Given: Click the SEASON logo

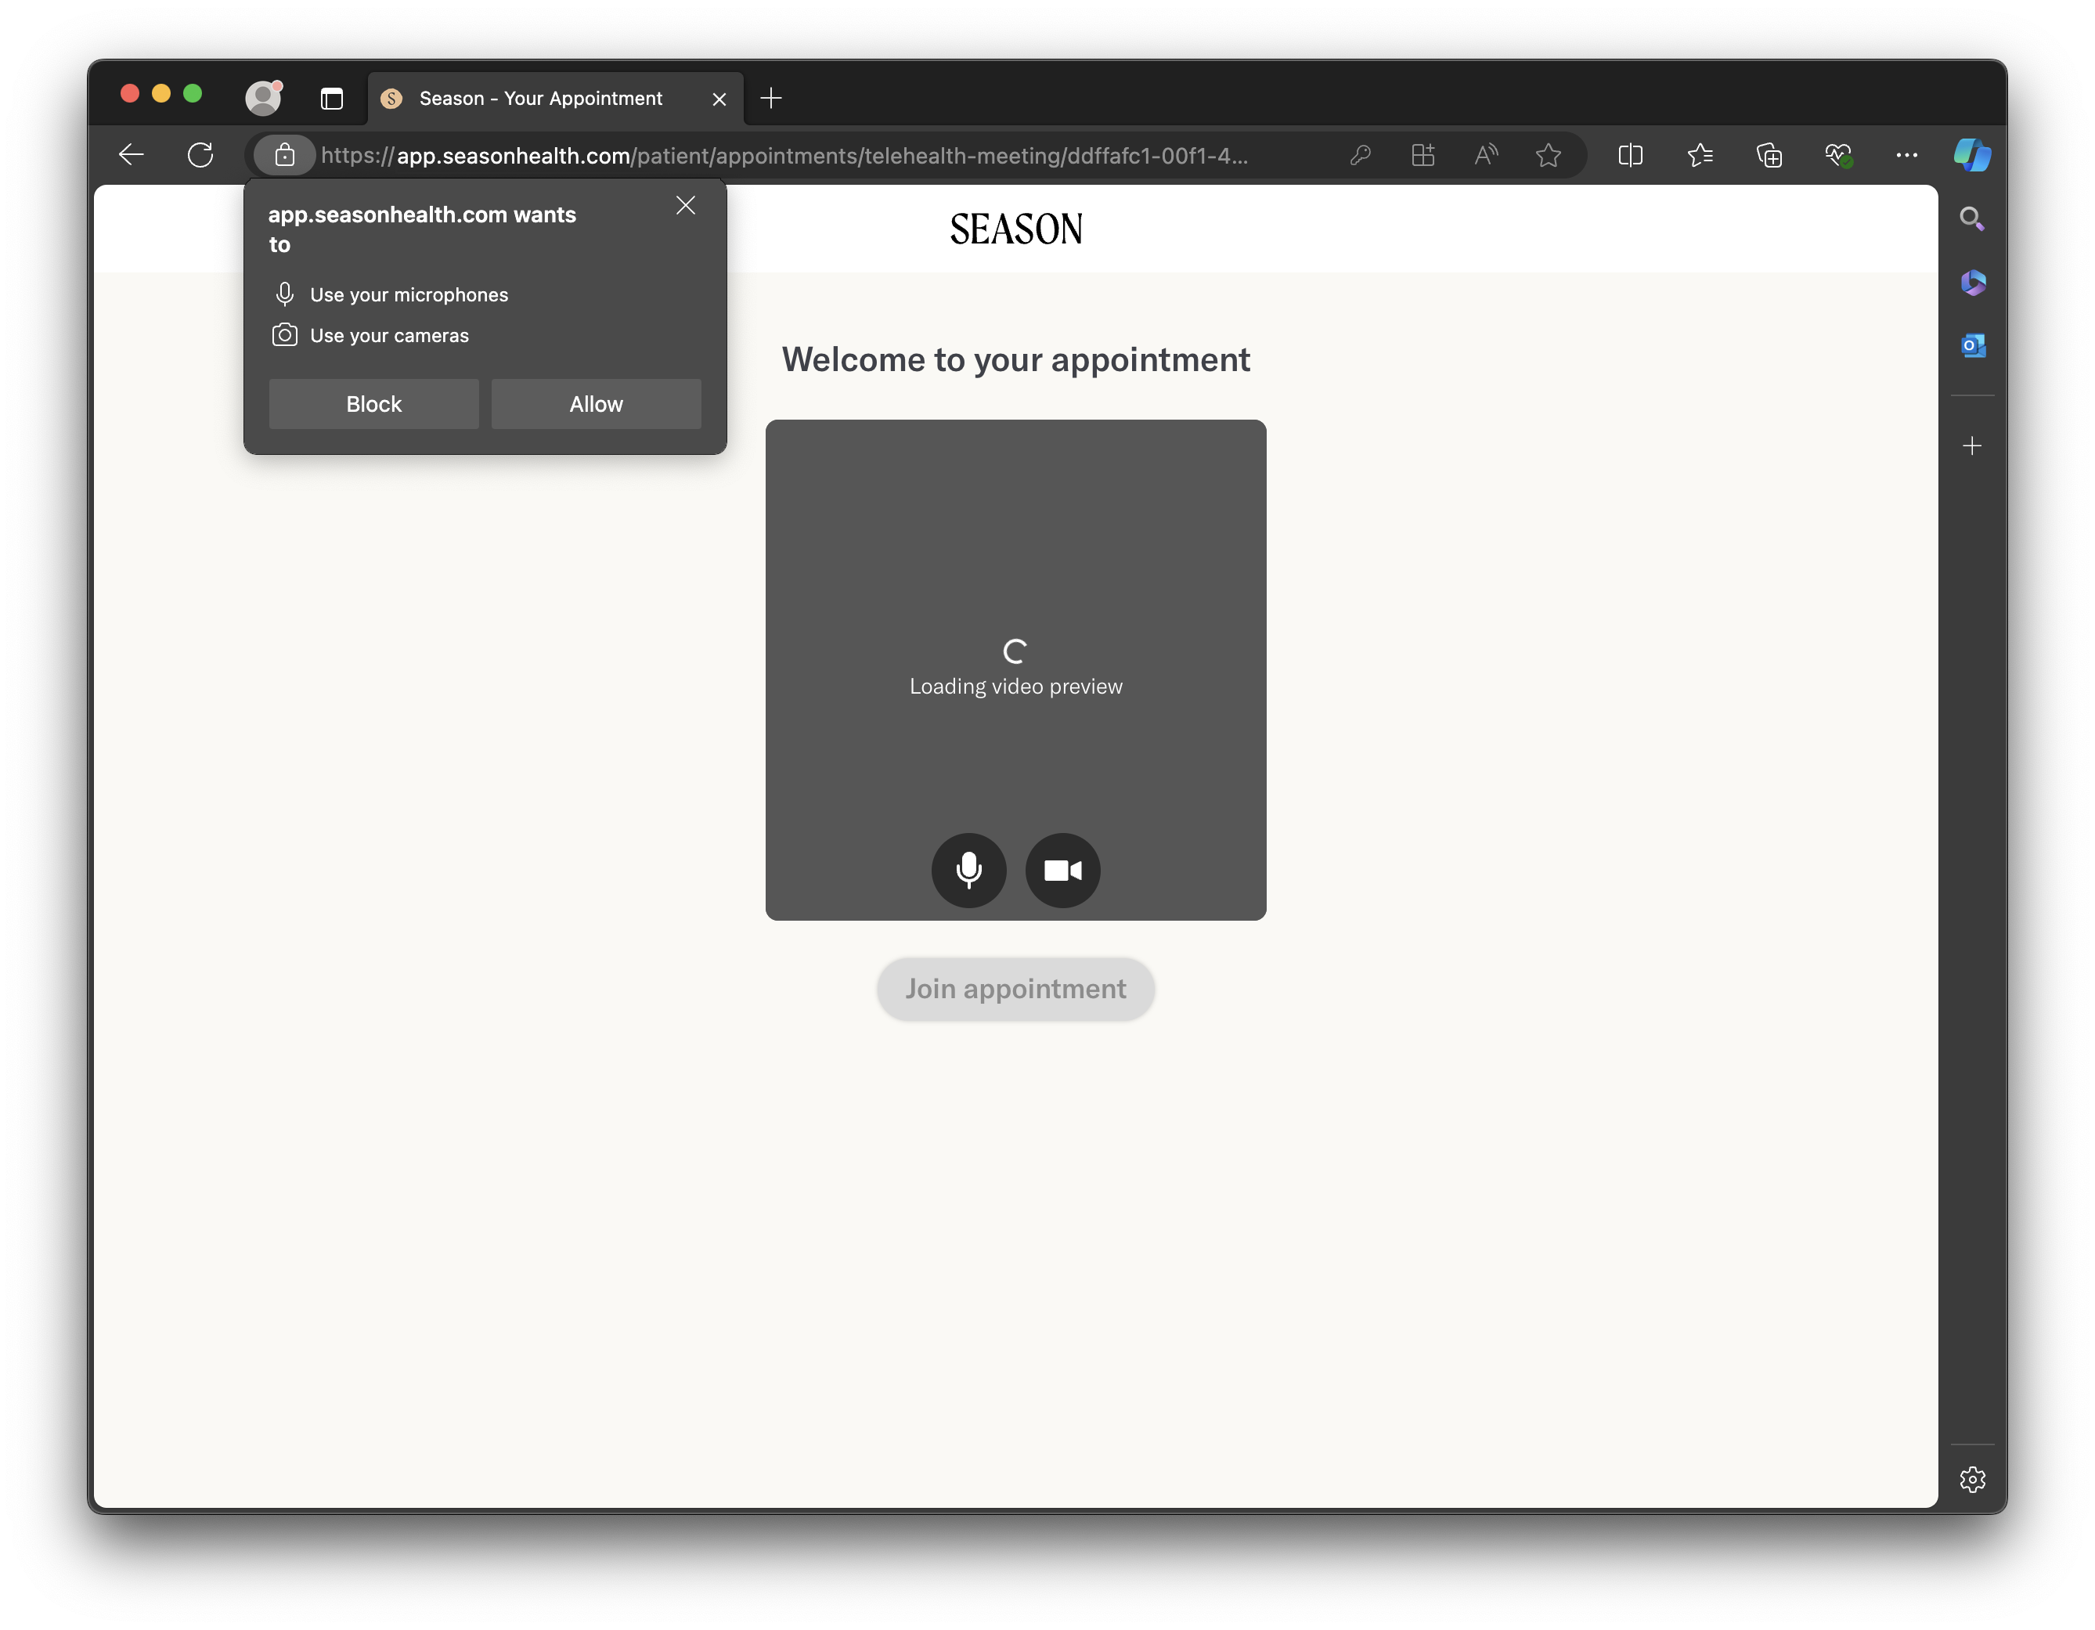Looking at the screenshot, I should tap(1016, 229).
